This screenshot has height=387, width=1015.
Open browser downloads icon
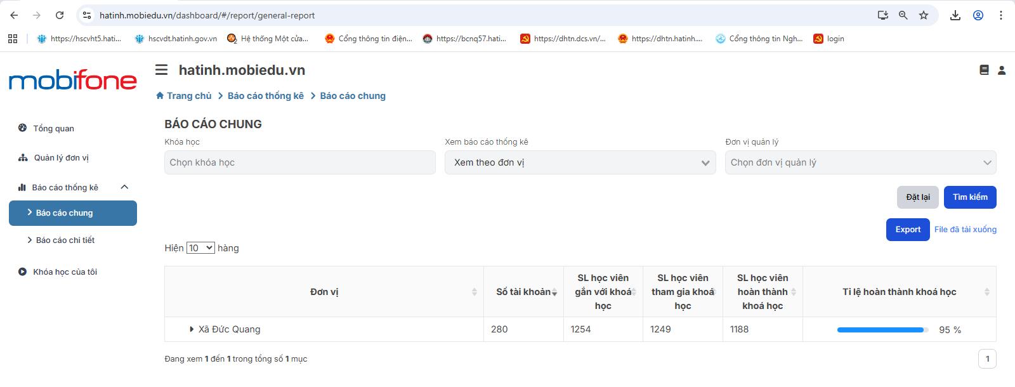point(955,15)
